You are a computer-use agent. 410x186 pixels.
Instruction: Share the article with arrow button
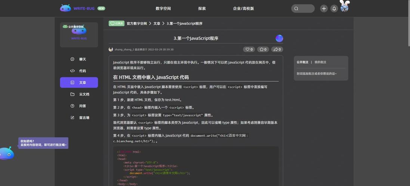277,49
